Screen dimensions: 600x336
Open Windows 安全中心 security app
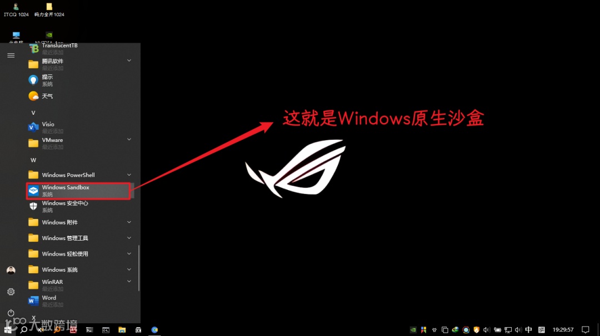[x=81, y=206]
